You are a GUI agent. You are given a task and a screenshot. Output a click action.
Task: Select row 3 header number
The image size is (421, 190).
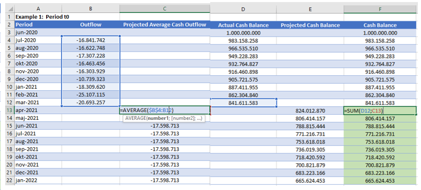[10, 33]
